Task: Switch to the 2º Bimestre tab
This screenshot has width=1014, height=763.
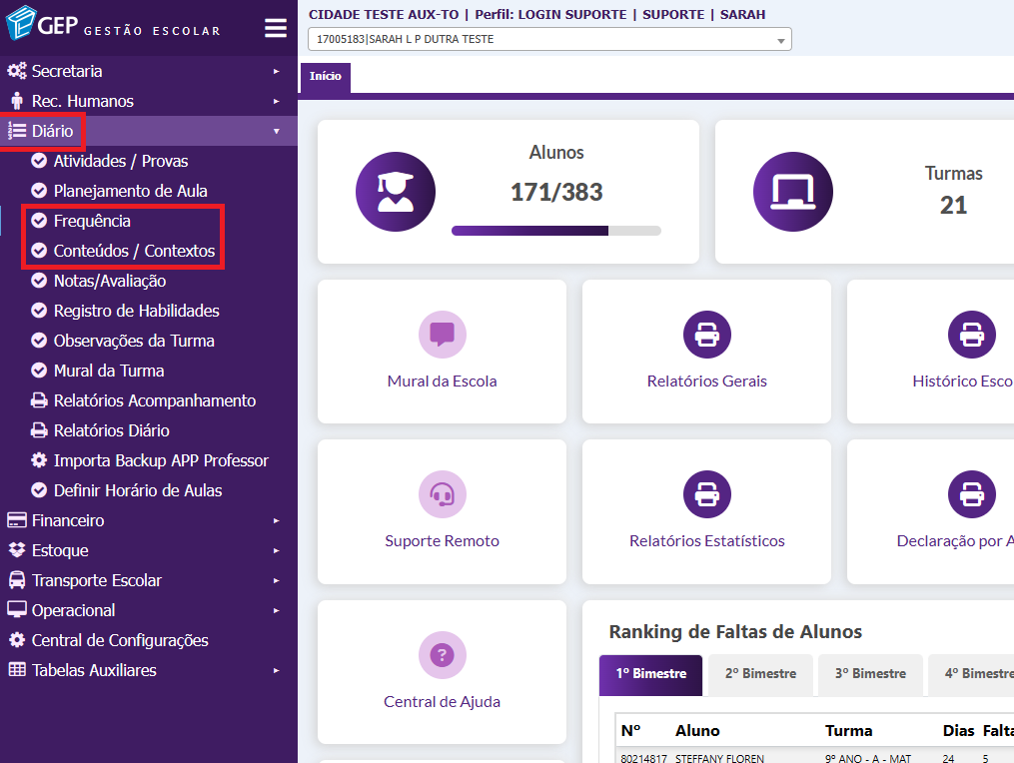Action: [x=760, y=674]
